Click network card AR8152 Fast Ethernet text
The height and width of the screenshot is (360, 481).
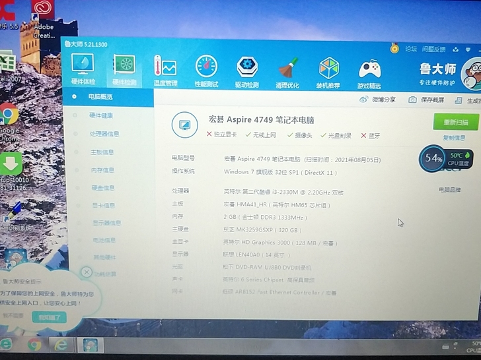(x=279, y=292)
